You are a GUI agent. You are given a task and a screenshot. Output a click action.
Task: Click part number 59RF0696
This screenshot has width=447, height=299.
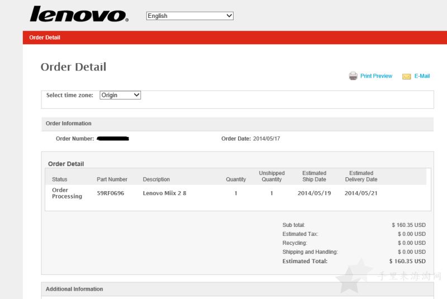[x=111, y=193]
